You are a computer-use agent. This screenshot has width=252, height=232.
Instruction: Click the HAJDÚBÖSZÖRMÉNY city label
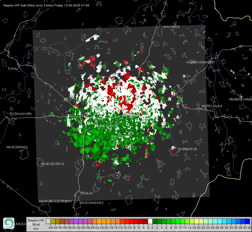56,201
